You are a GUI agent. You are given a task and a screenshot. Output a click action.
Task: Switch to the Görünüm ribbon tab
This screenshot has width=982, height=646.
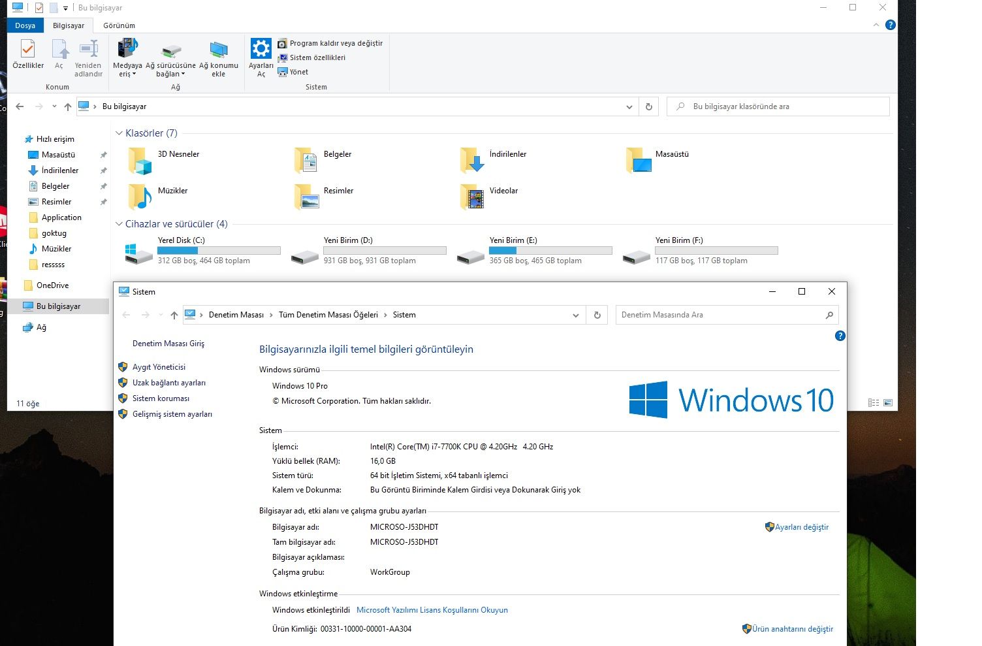point(119,25)
